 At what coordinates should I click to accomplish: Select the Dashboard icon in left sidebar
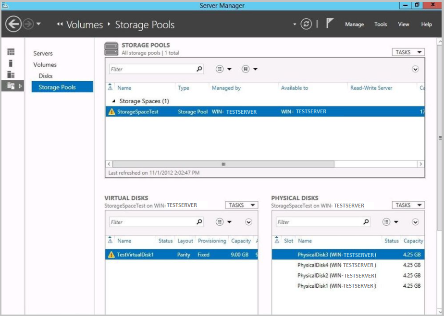tap(11, 52)
